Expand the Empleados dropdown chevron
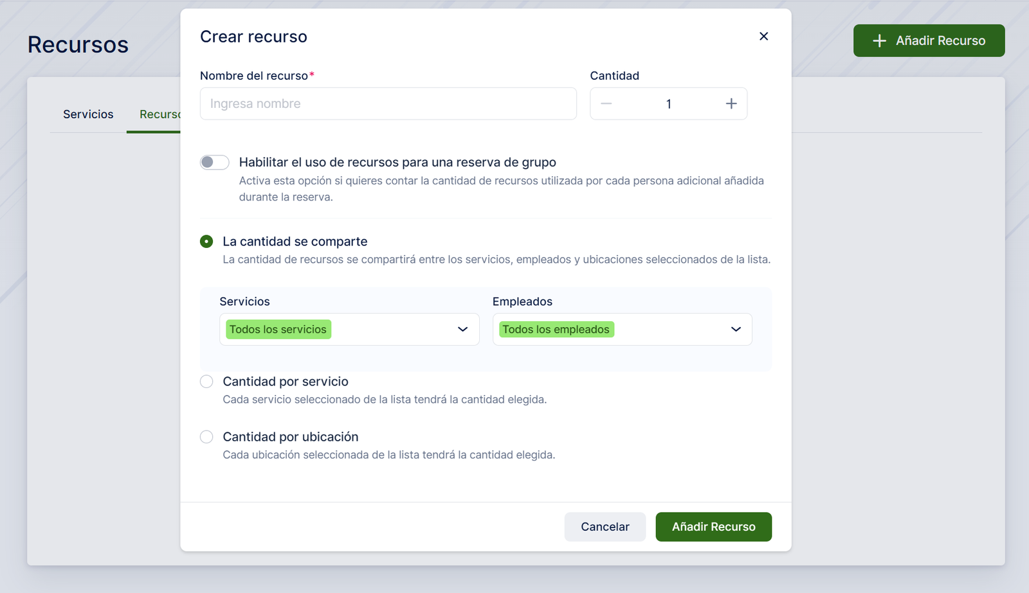The image size is (1029, 593). 736,330
